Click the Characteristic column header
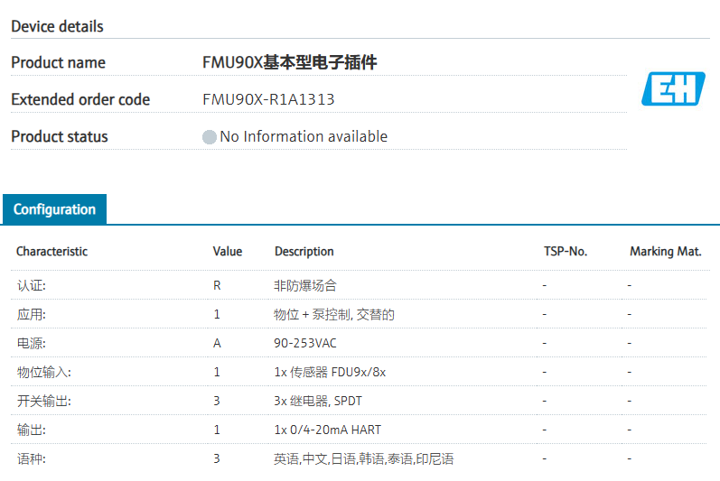The height and width of the screenshot is (481, 720). click(51, 252)
